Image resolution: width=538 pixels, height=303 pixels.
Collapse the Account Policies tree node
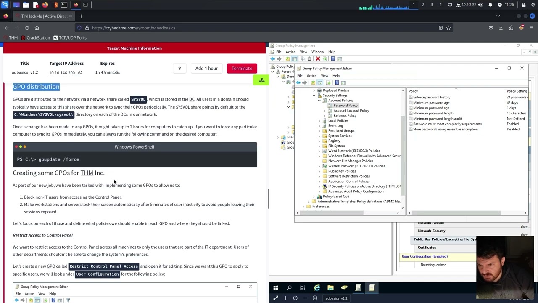tap(319, 101)
